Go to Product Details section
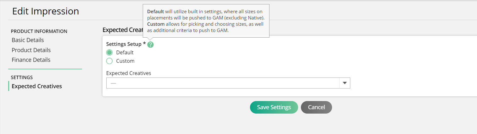The height and width of the screenshot is (134, 477). click(x=31, y=50)
